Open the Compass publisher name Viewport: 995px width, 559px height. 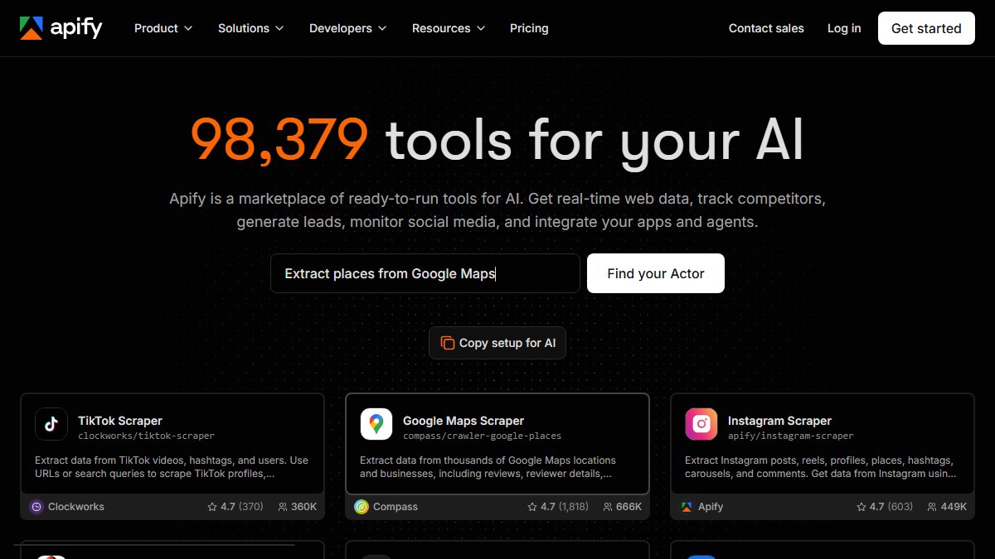pyautogui.click(x=396, y=507)
